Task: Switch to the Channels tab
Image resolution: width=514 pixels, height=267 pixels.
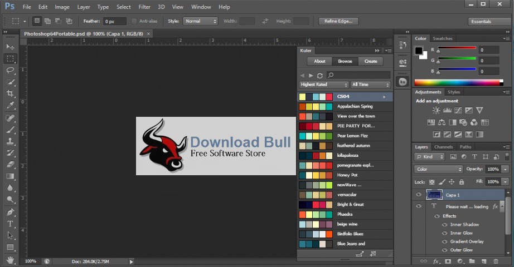Action: click(444, 147)
